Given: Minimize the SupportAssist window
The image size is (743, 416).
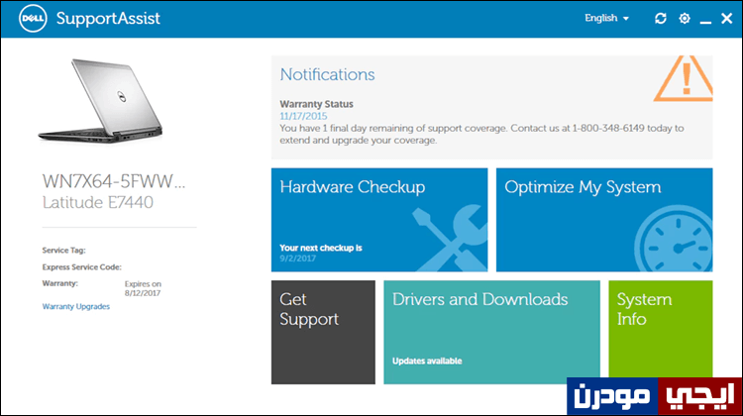Looking at the screenshot, I should coord(705,22).
